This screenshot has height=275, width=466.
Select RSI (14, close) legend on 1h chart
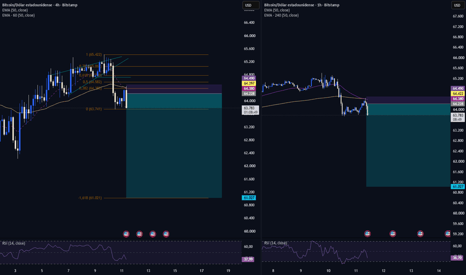point(275,243)
